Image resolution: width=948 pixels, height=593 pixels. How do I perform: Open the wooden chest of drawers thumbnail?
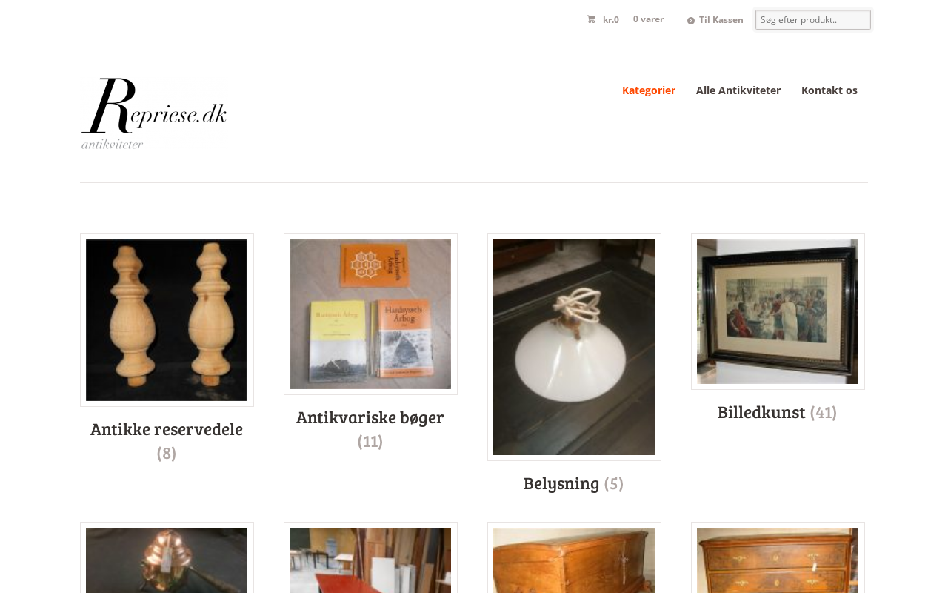click(778, 560)
